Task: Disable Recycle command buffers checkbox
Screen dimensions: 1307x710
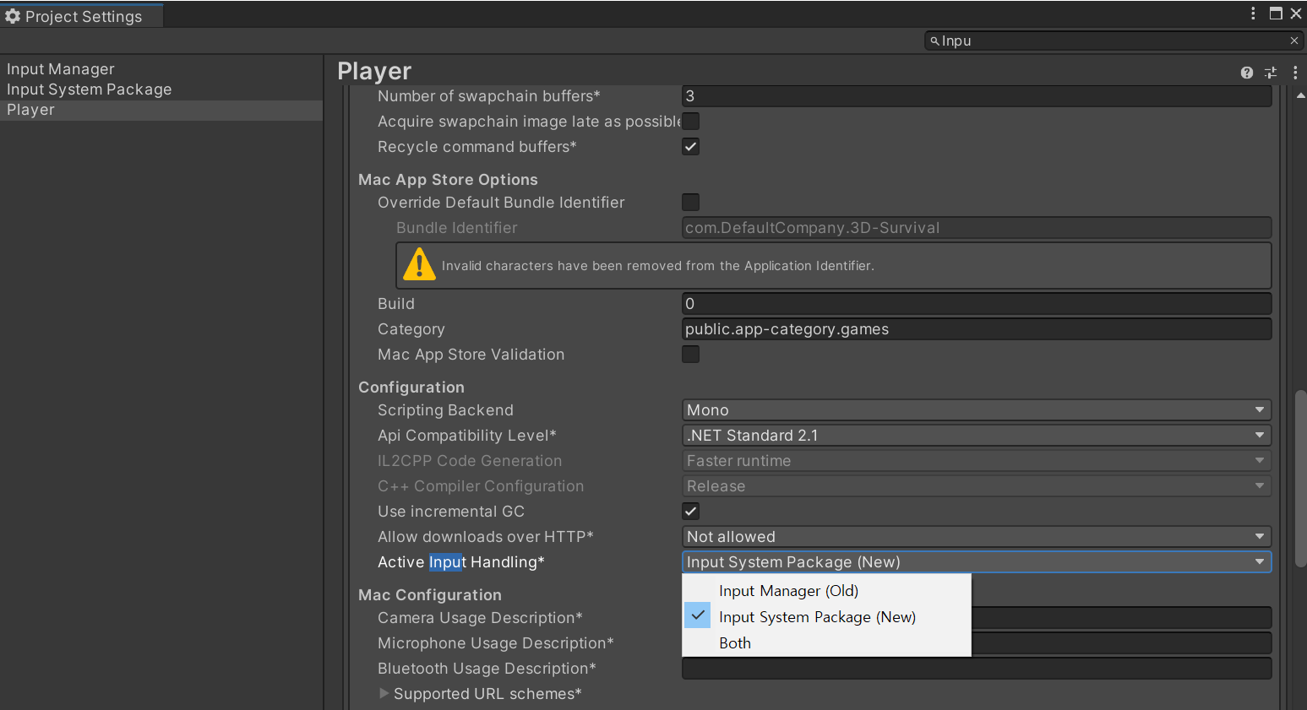Action: (x=690, y=147)
